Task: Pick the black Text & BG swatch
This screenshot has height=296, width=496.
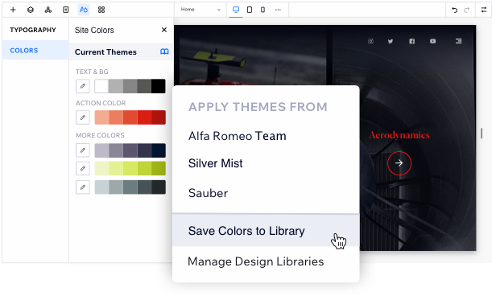Action: click(x=158, y=86)
